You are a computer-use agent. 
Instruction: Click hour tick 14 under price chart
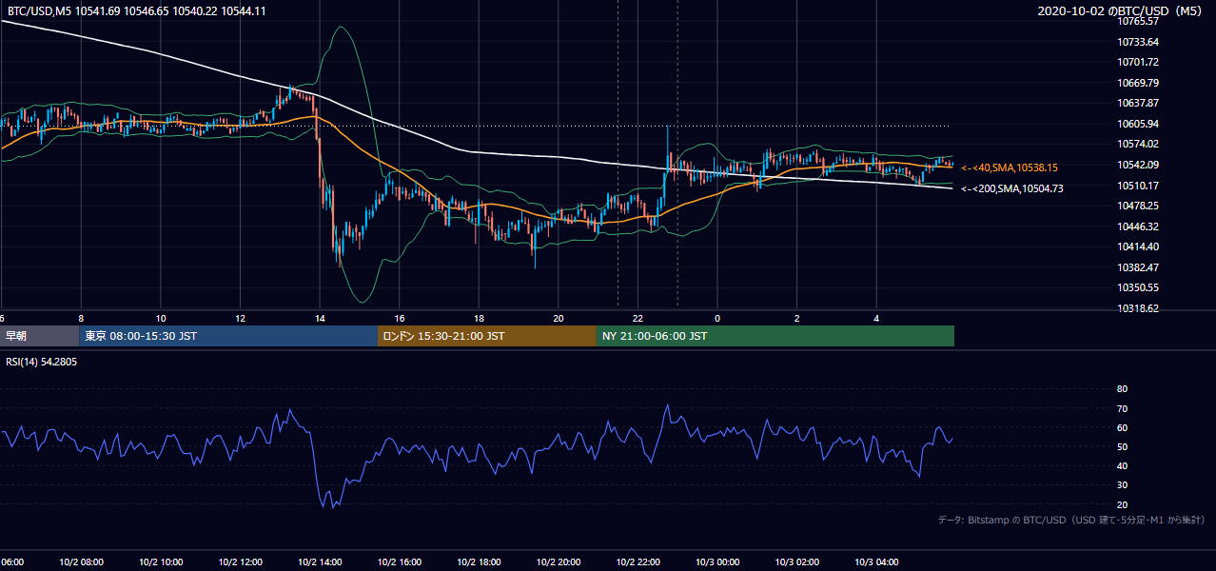coord(320,318)
